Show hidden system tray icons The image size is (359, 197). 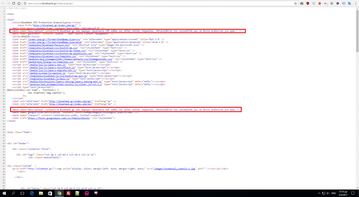319,193
